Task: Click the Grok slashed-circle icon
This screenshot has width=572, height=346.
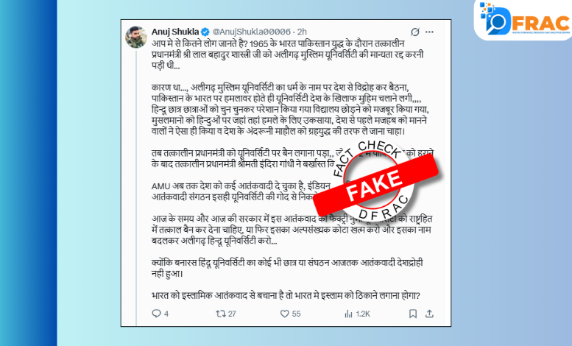Action: tap(414, 32)
